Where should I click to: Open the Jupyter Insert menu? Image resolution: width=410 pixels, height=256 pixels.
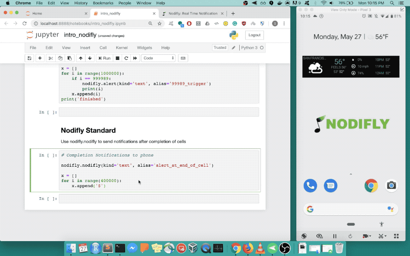85,48
